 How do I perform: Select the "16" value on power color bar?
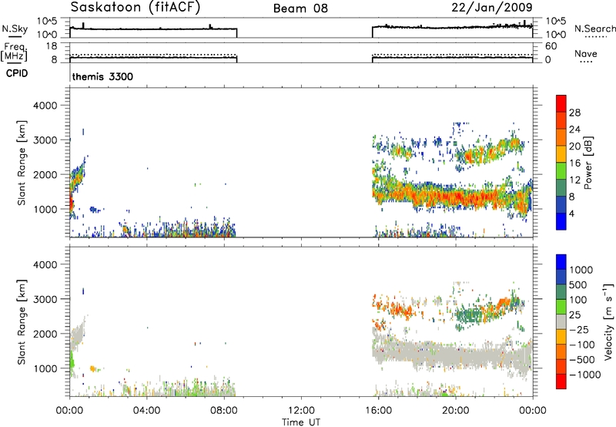(x=574, y=163)
